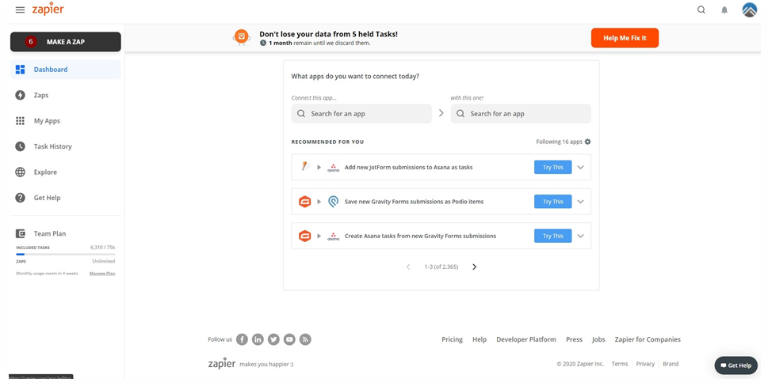
Task: Click the MAKE A ZAP button
Action: [66, 42]
